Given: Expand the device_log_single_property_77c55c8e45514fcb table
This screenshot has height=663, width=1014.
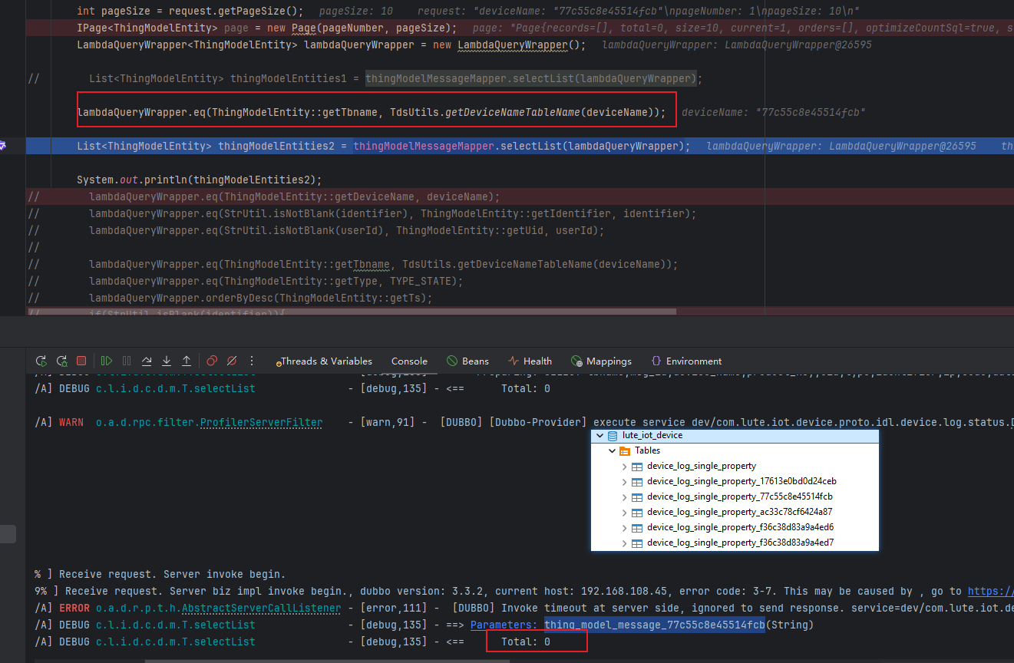Looking at the screenshot, I should pyautogui.click(x=624, y=496).
